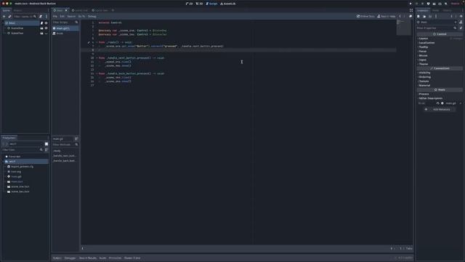Revert the Script property with reset icon

coord(437,103)
